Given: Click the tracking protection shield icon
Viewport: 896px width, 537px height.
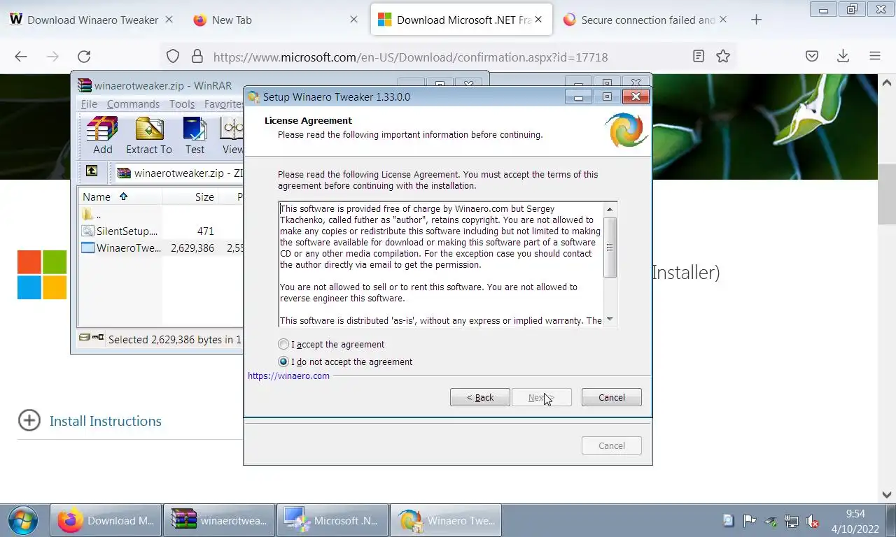Looking at the screenshot, I should tap(173, 57).
